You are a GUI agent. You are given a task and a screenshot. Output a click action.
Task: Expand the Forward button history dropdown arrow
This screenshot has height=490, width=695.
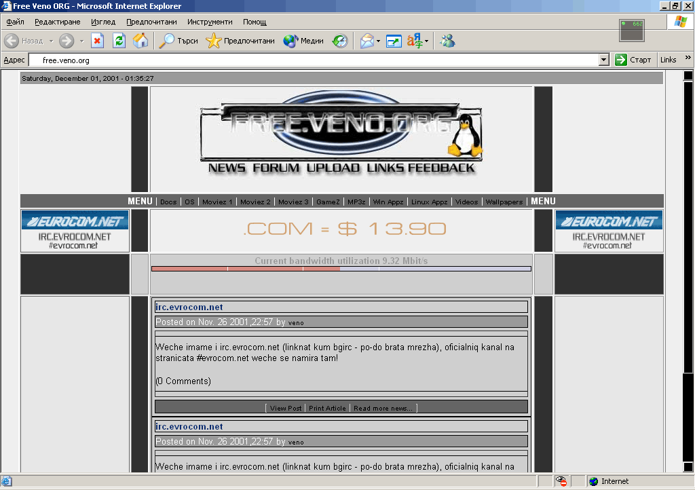[x=81, y=41]
